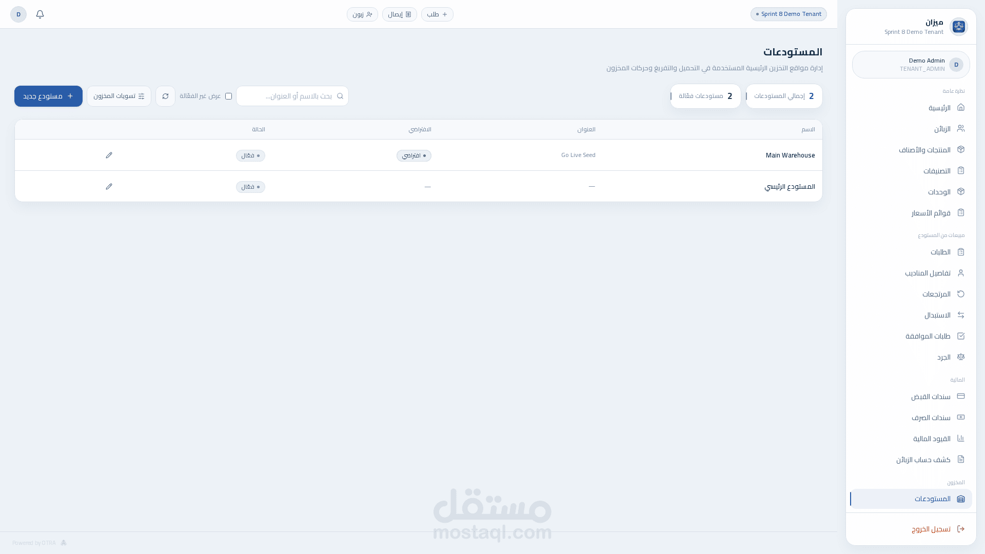Open the Sprint 8 Demo Tenant selector
This screenshot has width=985, height=554.
(x=789, y=14)
